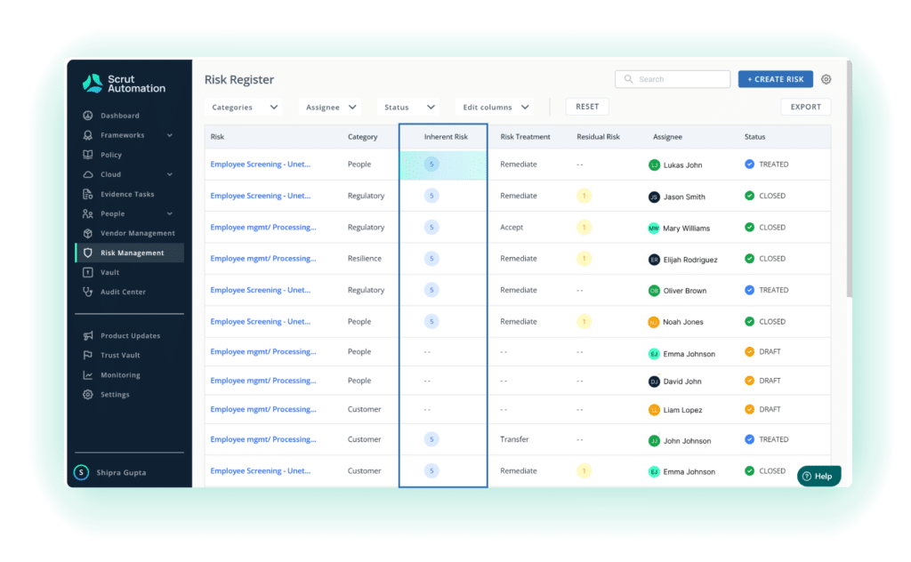Image resolution: width=911 pixels, height=562 pixels.
Task: Open Vendor Management from sidebar
Action: tap(137, 233)
